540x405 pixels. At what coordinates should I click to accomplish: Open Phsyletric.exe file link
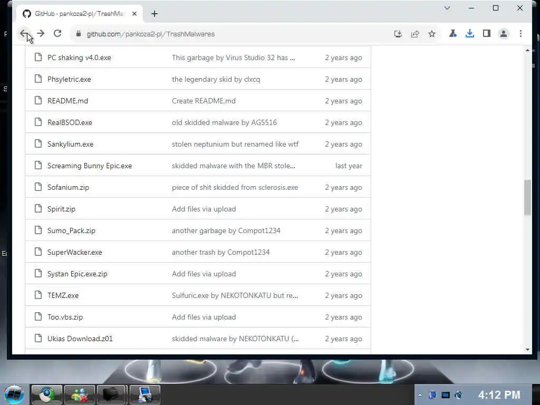click(69, 79)
